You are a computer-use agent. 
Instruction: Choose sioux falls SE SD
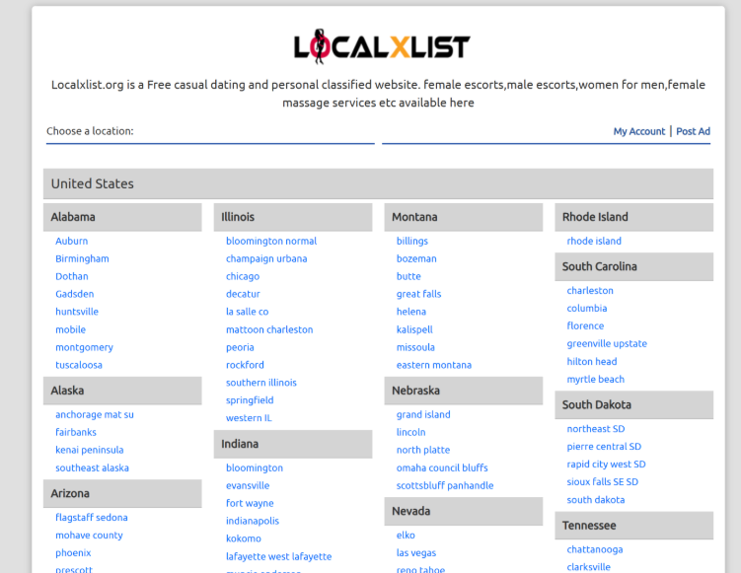click(x=603, y=482)
